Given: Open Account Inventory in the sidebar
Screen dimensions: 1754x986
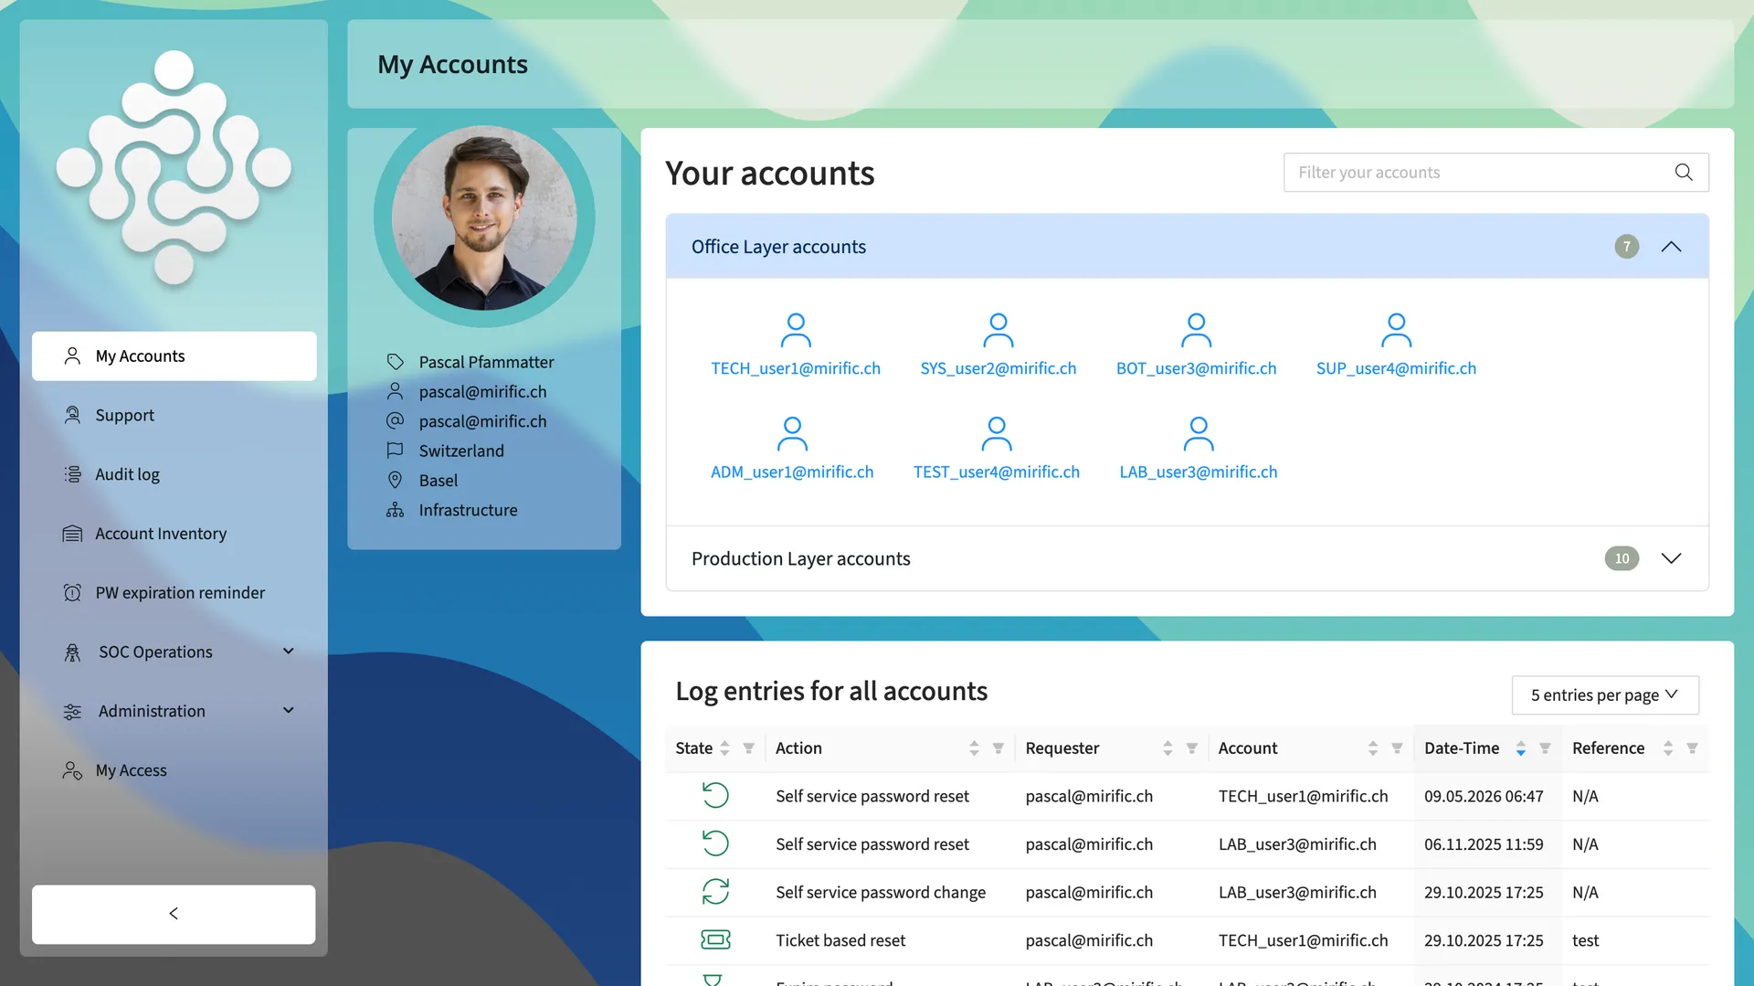Looking at the screenshot, I should pyautogui.click(x=174, y=534).
